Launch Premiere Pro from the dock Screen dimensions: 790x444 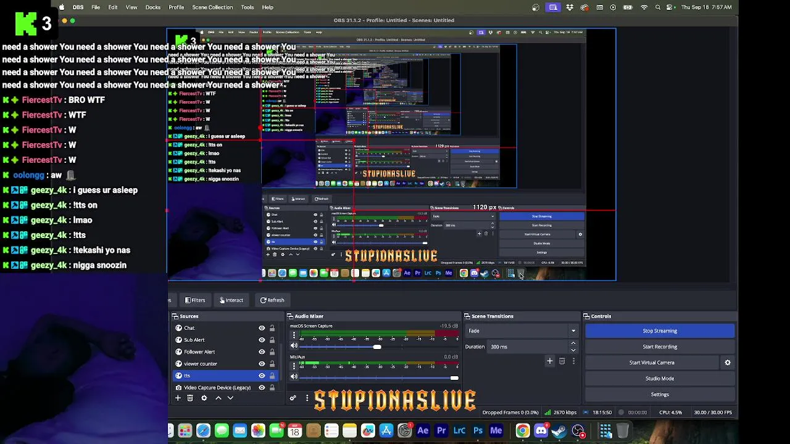(x=441, y=431)
